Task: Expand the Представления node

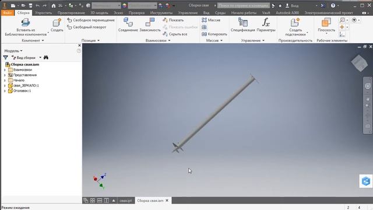Action: pyautogui.click(x=5, y=75)
